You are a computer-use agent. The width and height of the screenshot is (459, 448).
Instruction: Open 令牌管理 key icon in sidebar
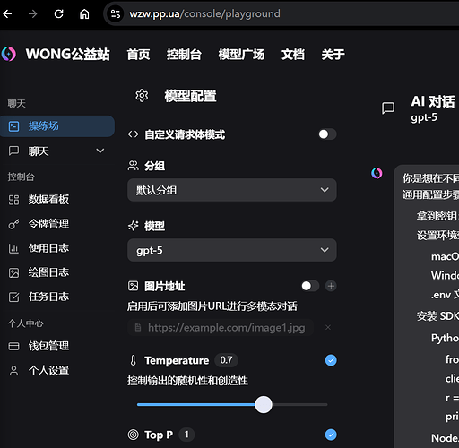click(x=13, y=224)
